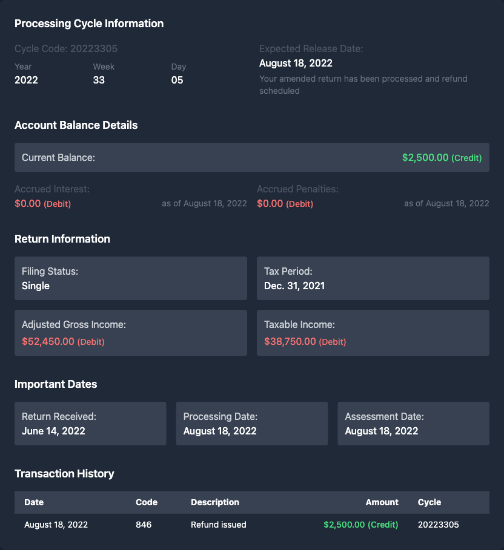Click the Processing Date card
This screenshot has width=504, height=550.
pos(251,424)
